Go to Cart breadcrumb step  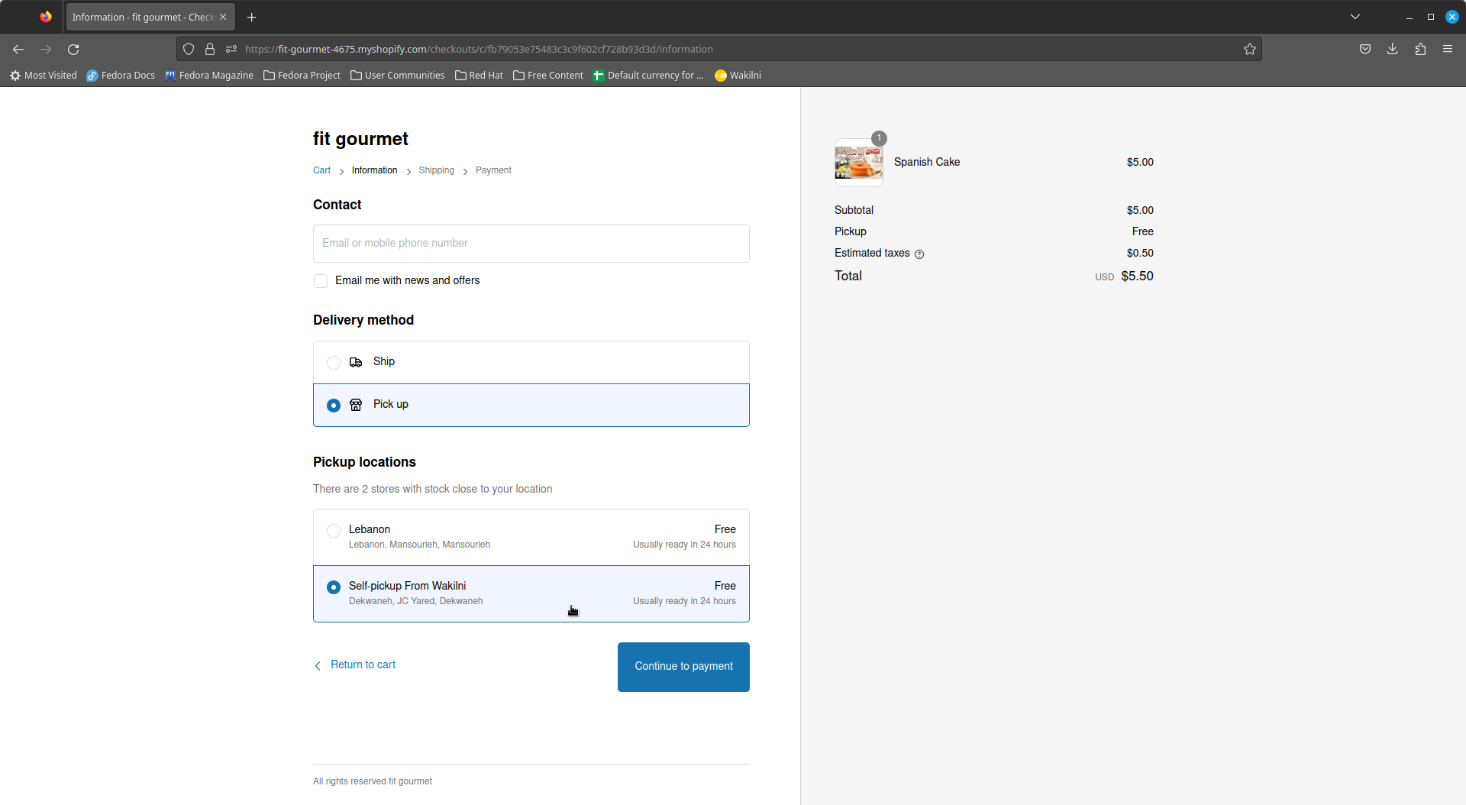321,170
